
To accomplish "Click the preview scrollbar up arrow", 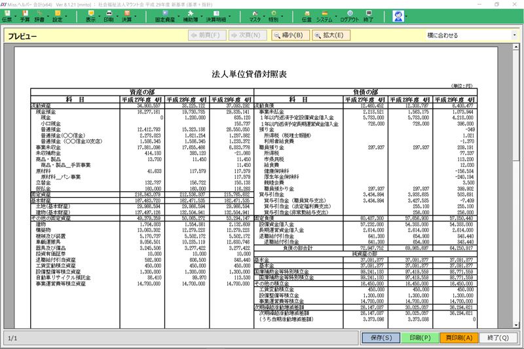I will coord(516,47).
